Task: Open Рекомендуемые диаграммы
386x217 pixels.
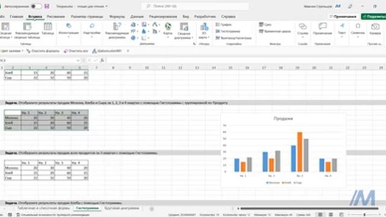Action: pos(117,31)
